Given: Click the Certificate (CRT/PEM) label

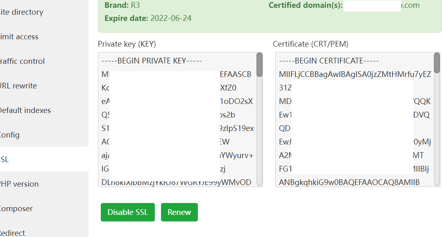Looking at the screenshot, I should (311, 44).
